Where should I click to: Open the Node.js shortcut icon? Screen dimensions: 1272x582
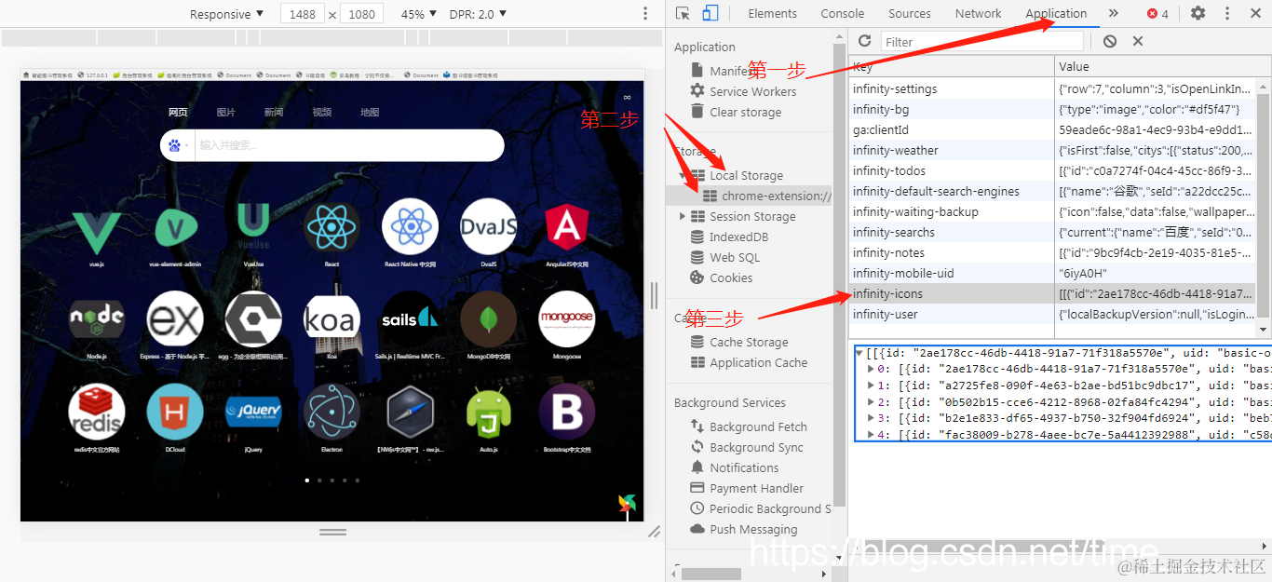click(97, 318)
